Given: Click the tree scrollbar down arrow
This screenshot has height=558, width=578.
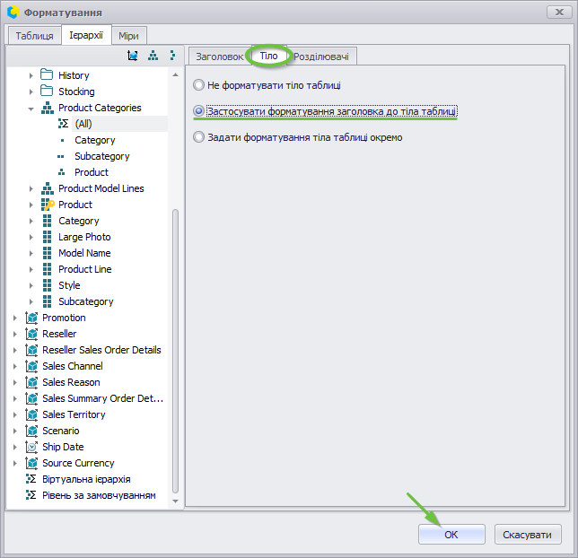Looking at the screenshot, I should (176, 501).
